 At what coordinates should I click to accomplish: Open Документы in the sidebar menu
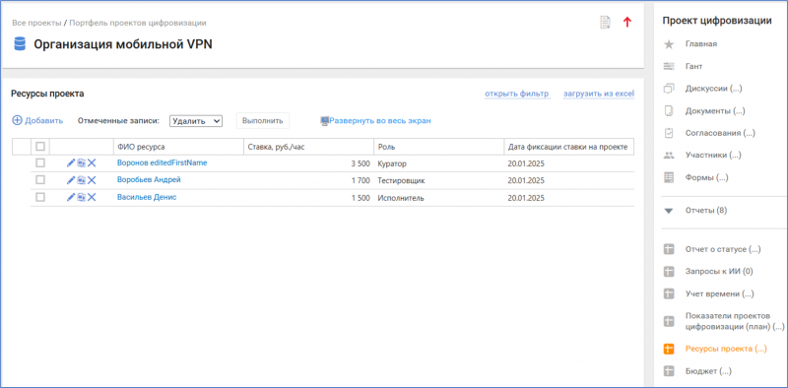click(715, 110)
